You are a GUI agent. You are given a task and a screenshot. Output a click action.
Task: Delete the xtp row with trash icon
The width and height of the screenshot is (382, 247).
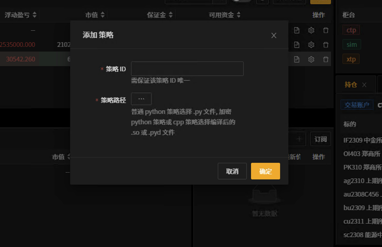(326, 59)
